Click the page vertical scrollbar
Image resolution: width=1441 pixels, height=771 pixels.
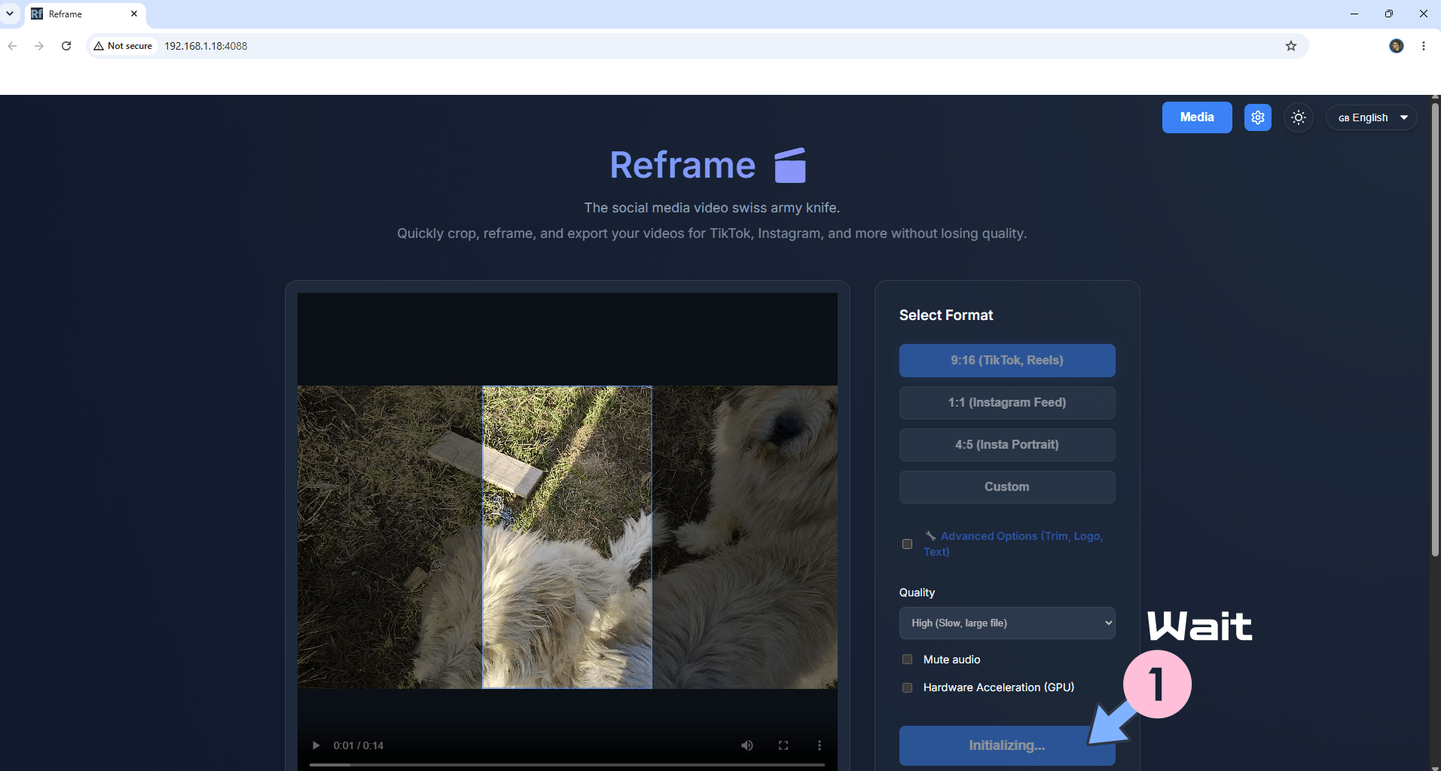pyautogui.click(x=1435, y=329)
